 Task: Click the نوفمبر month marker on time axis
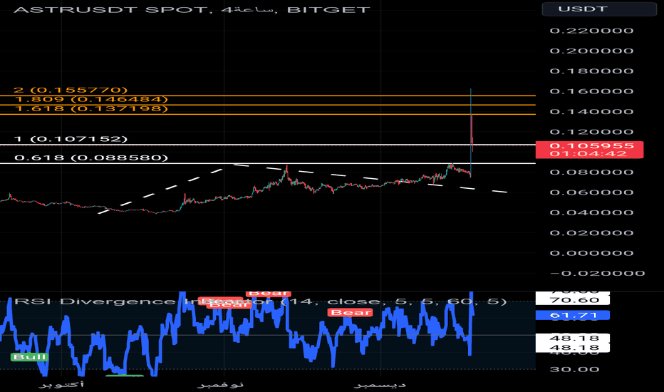click(x=220, y=384)
